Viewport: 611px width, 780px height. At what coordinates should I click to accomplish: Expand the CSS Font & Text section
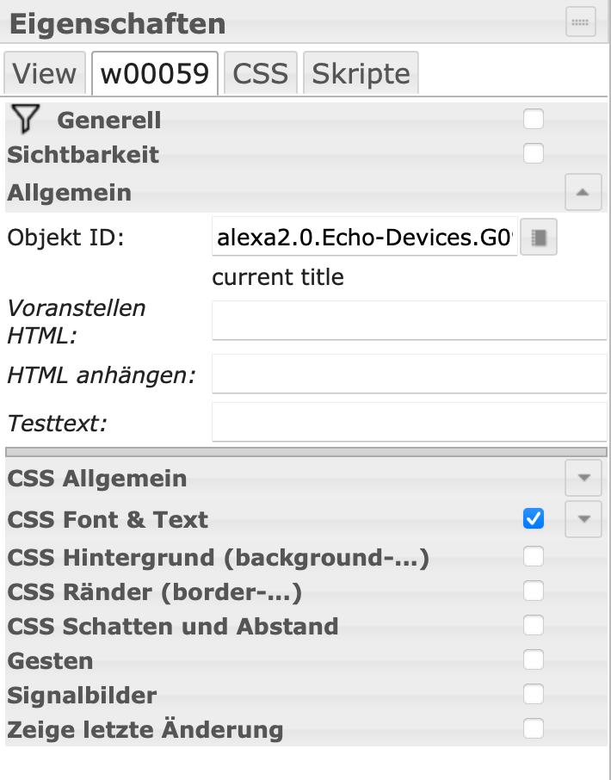pyautogui.click(x=583, y=519)
